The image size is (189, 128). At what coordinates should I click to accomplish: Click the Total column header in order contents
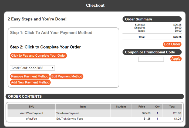[172, 107]
